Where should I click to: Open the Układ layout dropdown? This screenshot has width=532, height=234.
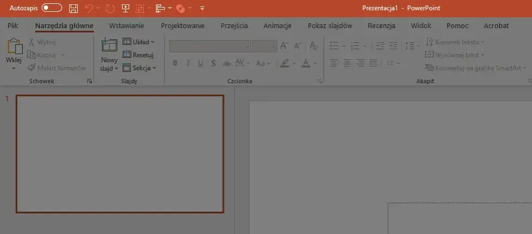138,42
